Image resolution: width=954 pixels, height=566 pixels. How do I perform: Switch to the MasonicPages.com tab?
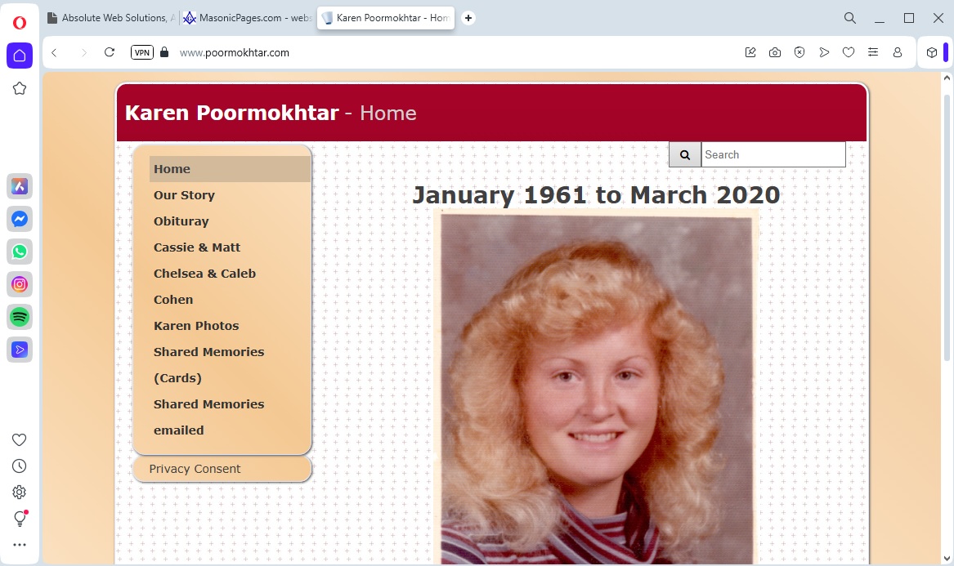(247, 18)
